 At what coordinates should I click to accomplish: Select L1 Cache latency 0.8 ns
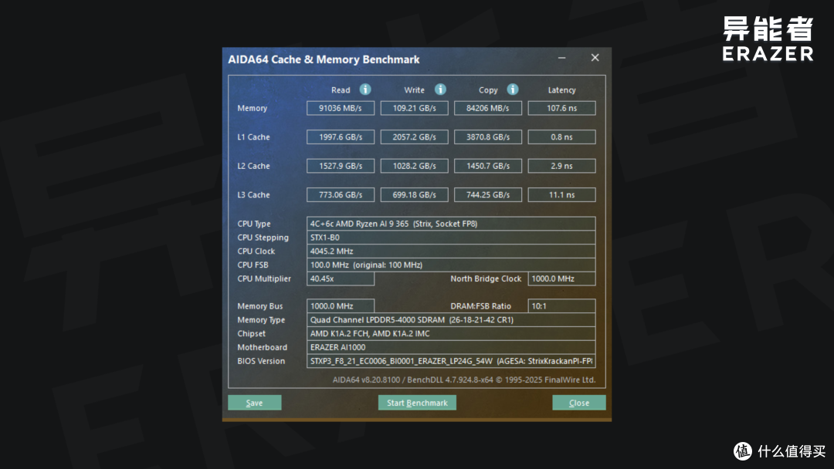pyautogui.click(x=561, y=137)
